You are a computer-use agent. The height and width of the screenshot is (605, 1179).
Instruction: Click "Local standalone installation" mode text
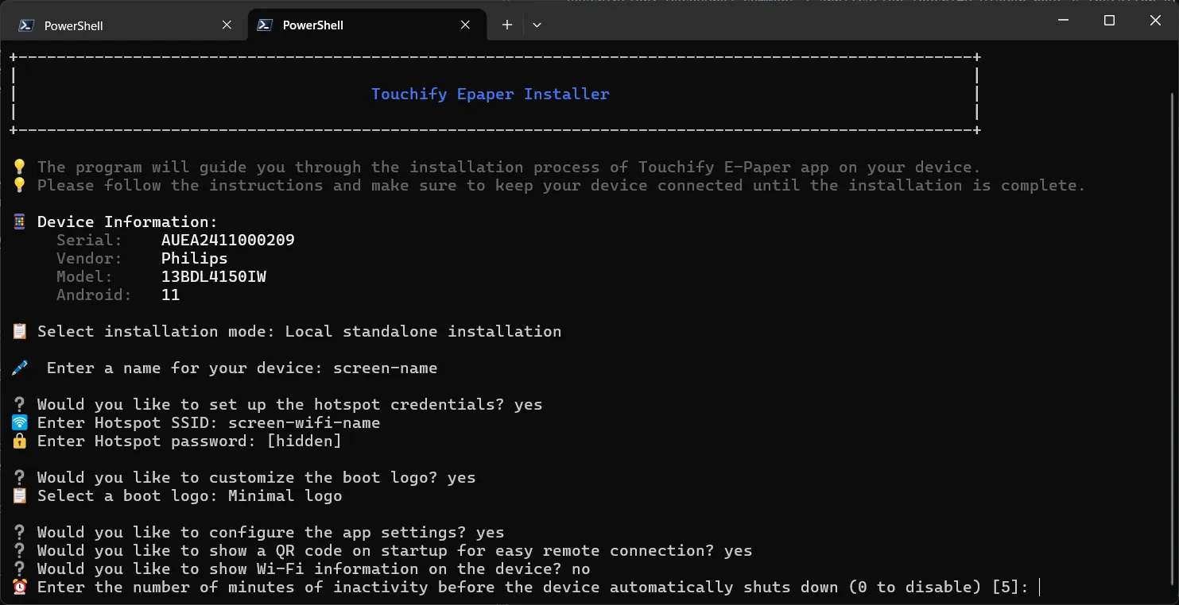click(x=424, y=331)
